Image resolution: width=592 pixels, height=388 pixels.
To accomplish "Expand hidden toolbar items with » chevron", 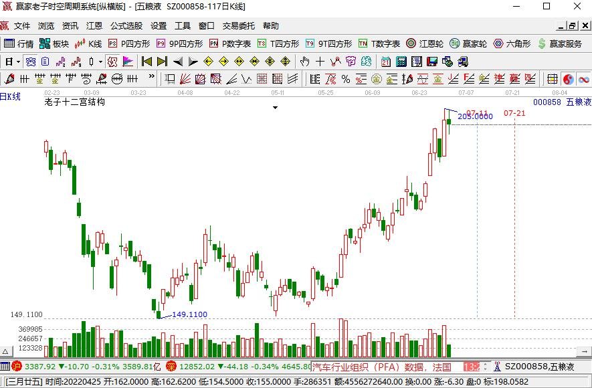I will pyautogui.click(x=151, y=77).
